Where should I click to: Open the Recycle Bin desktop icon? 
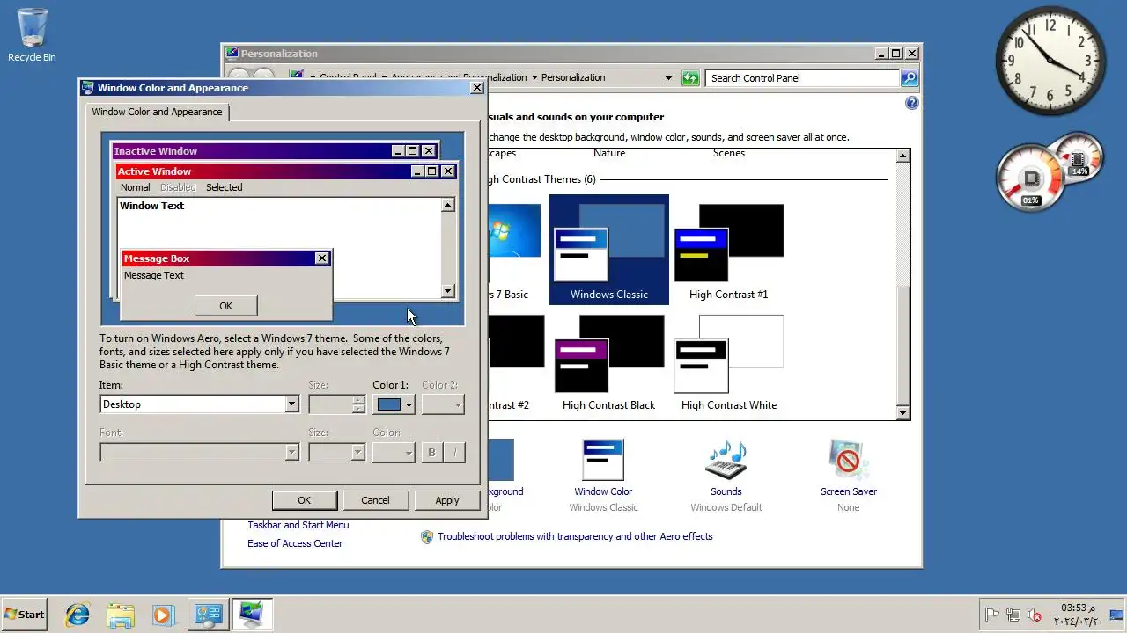click(32, 35)
